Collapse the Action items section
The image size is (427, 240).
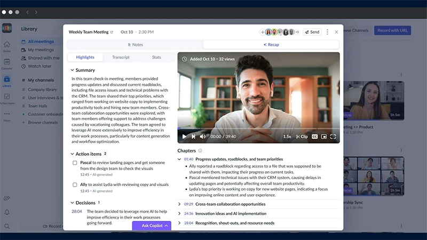[72, 154]
